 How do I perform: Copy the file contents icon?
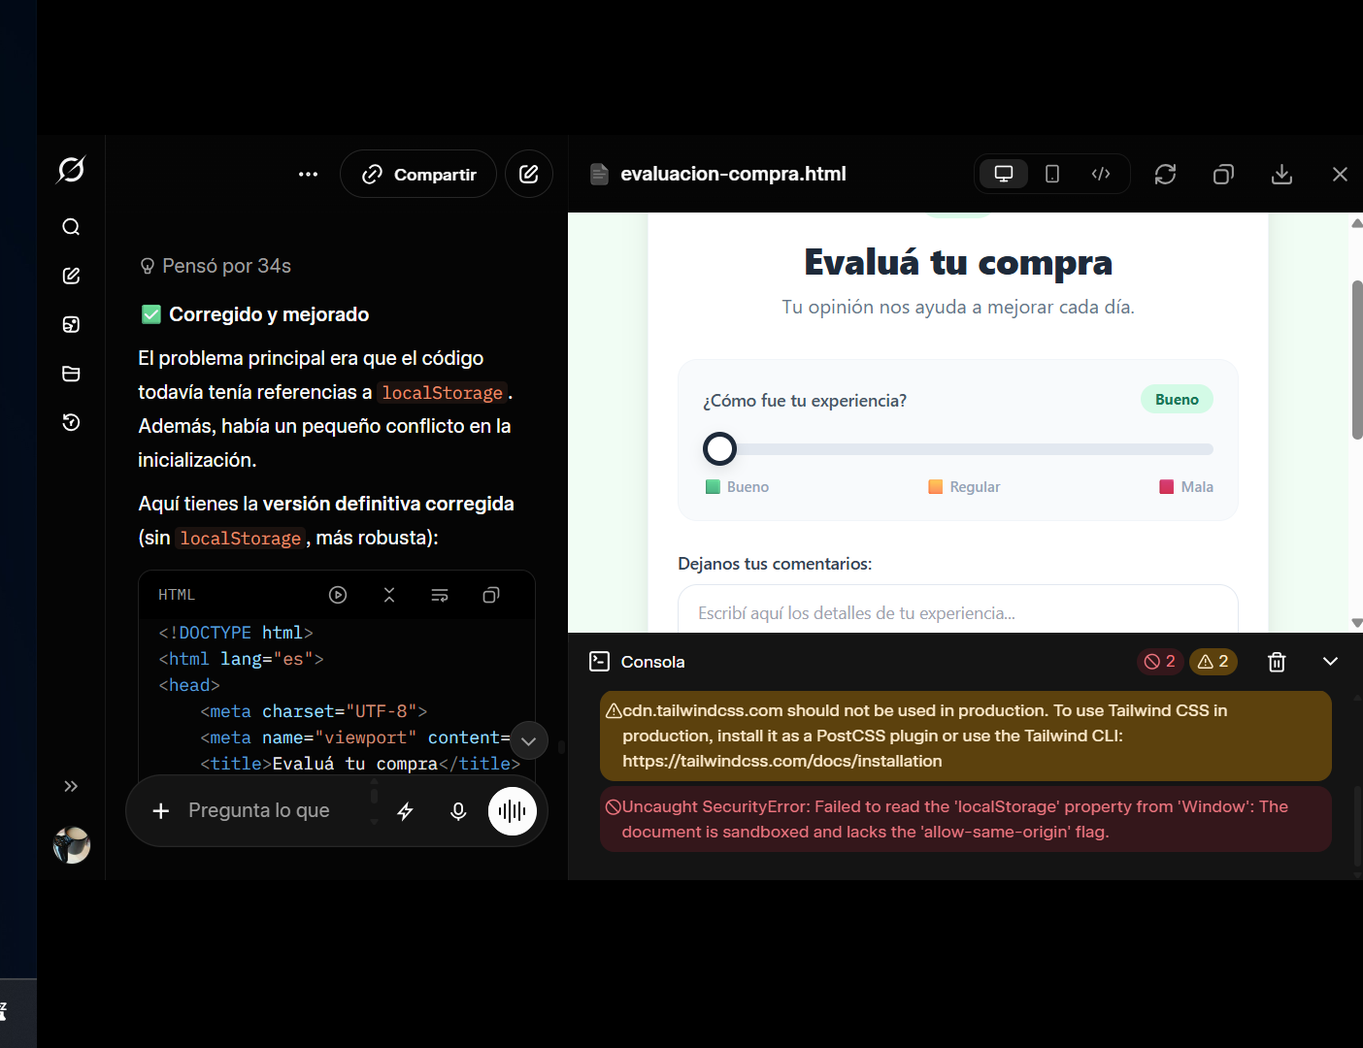(1223, 175)
